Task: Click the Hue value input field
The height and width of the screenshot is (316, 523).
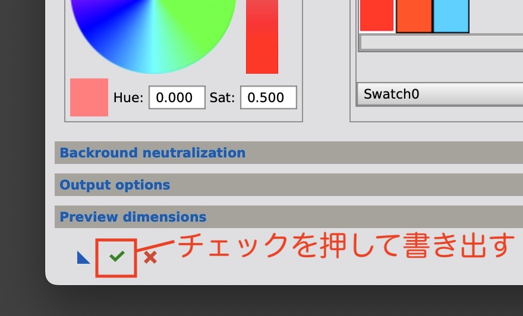Action: click(177, 97)
